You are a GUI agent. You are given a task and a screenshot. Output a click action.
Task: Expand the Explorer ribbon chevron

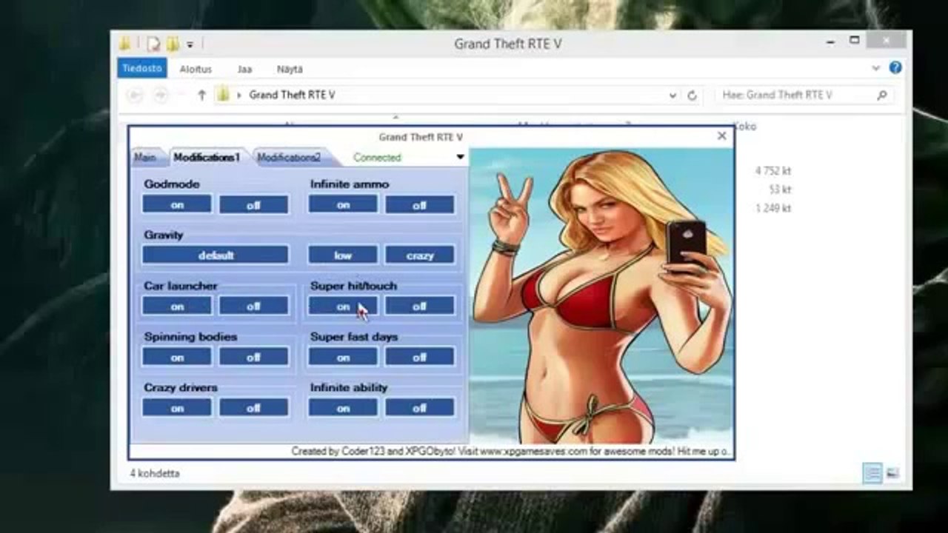point(876,68)
